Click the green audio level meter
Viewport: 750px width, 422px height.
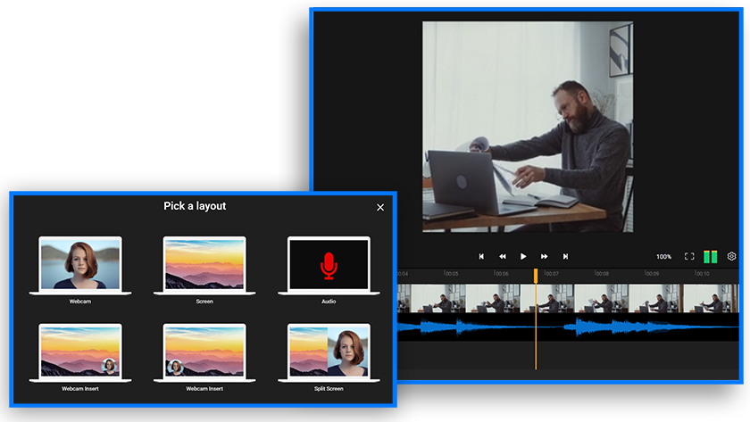(711, 257)
